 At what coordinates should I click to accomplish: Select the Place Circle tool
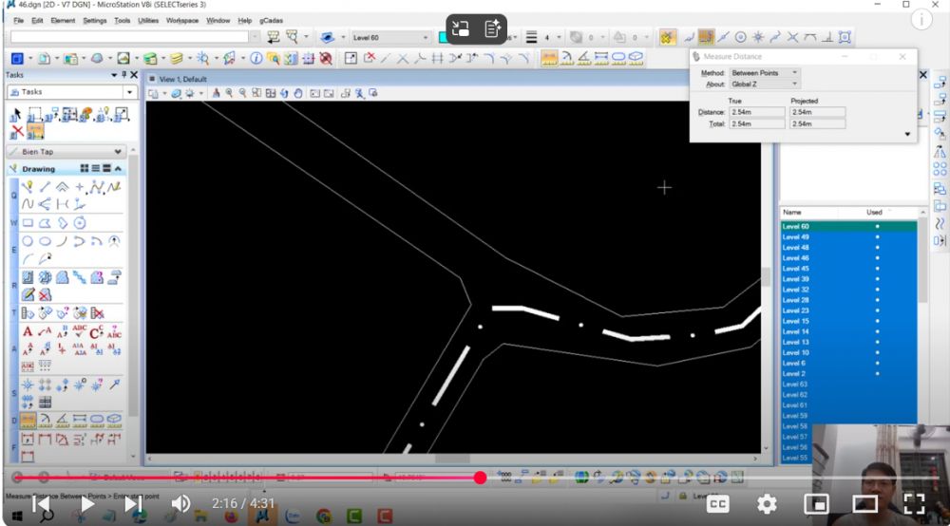(x=28, y=241)
